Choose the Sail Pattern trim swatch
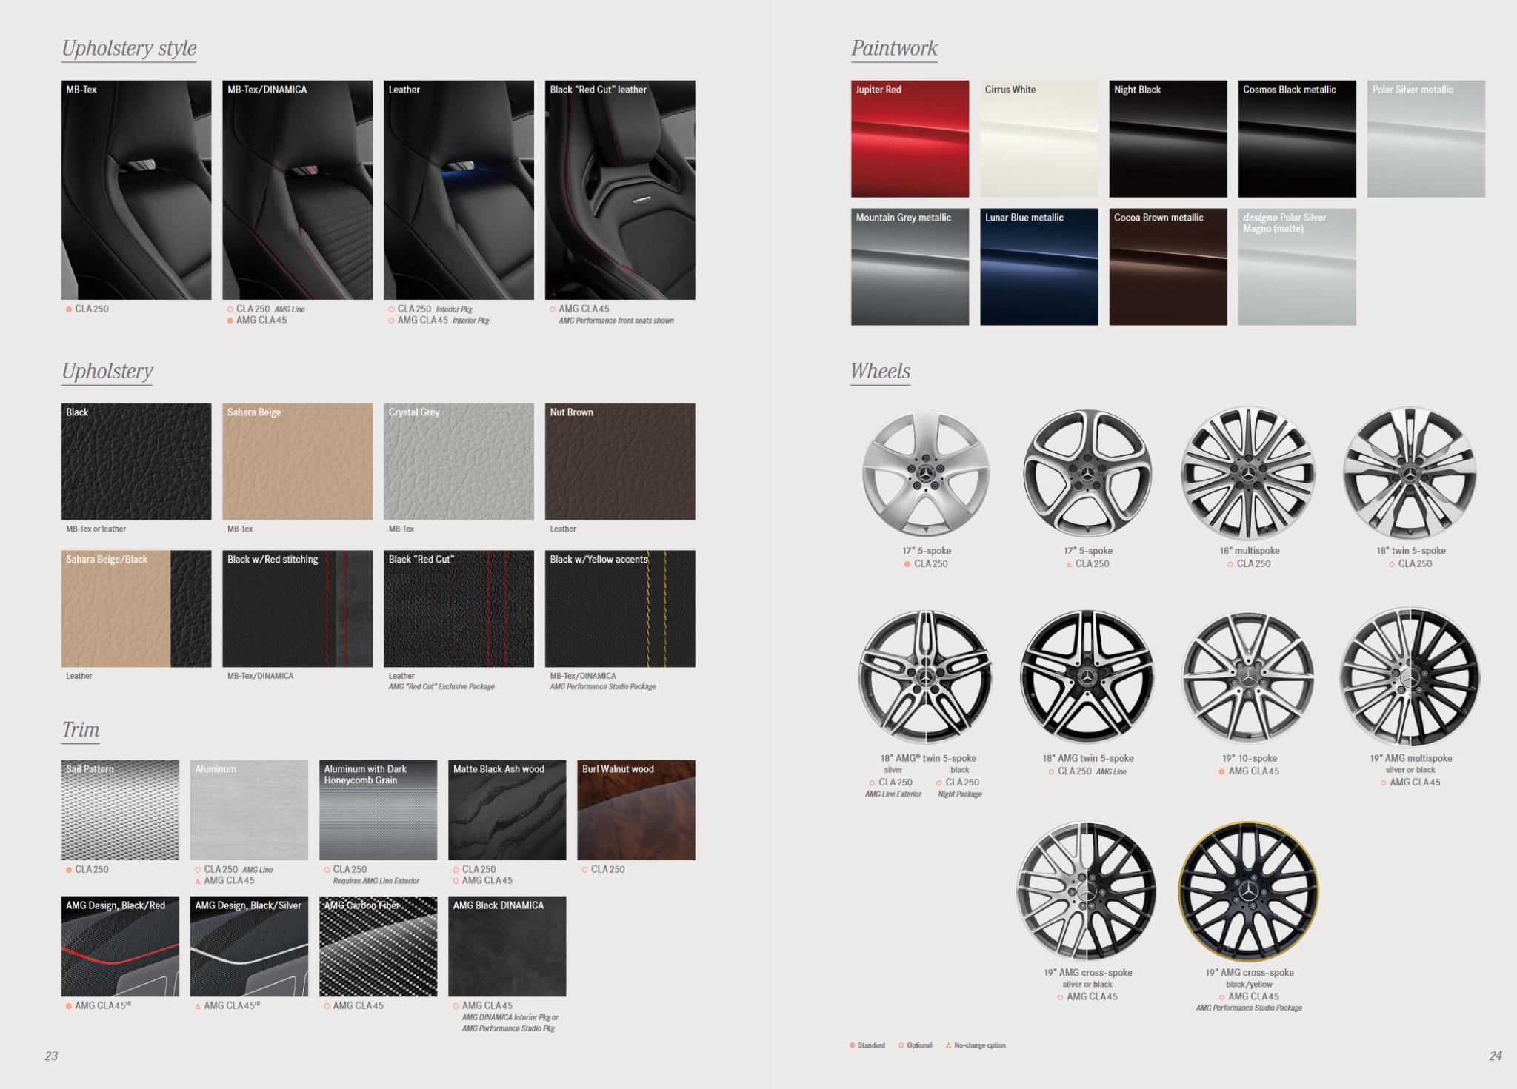Image resolution: width=1517 pixels, height=1089 pixels. click(x=120, y=810)
